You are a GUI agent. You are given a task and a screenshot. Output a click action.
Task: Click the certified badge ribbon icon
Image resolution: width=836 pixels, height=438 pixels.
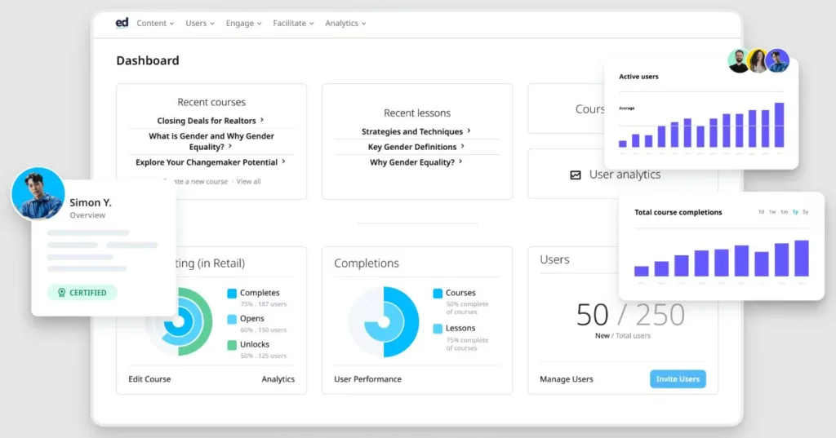tap(61, 293)
